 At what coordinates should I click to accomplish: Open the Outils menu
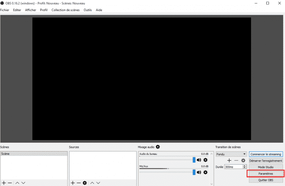pos(87,10)
